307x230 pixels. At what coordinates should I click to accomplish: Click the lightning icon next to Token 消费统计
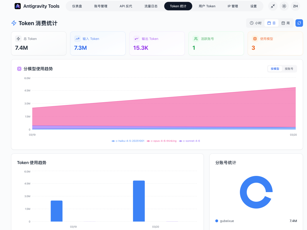pyautogui.click(x=13, y=23)
